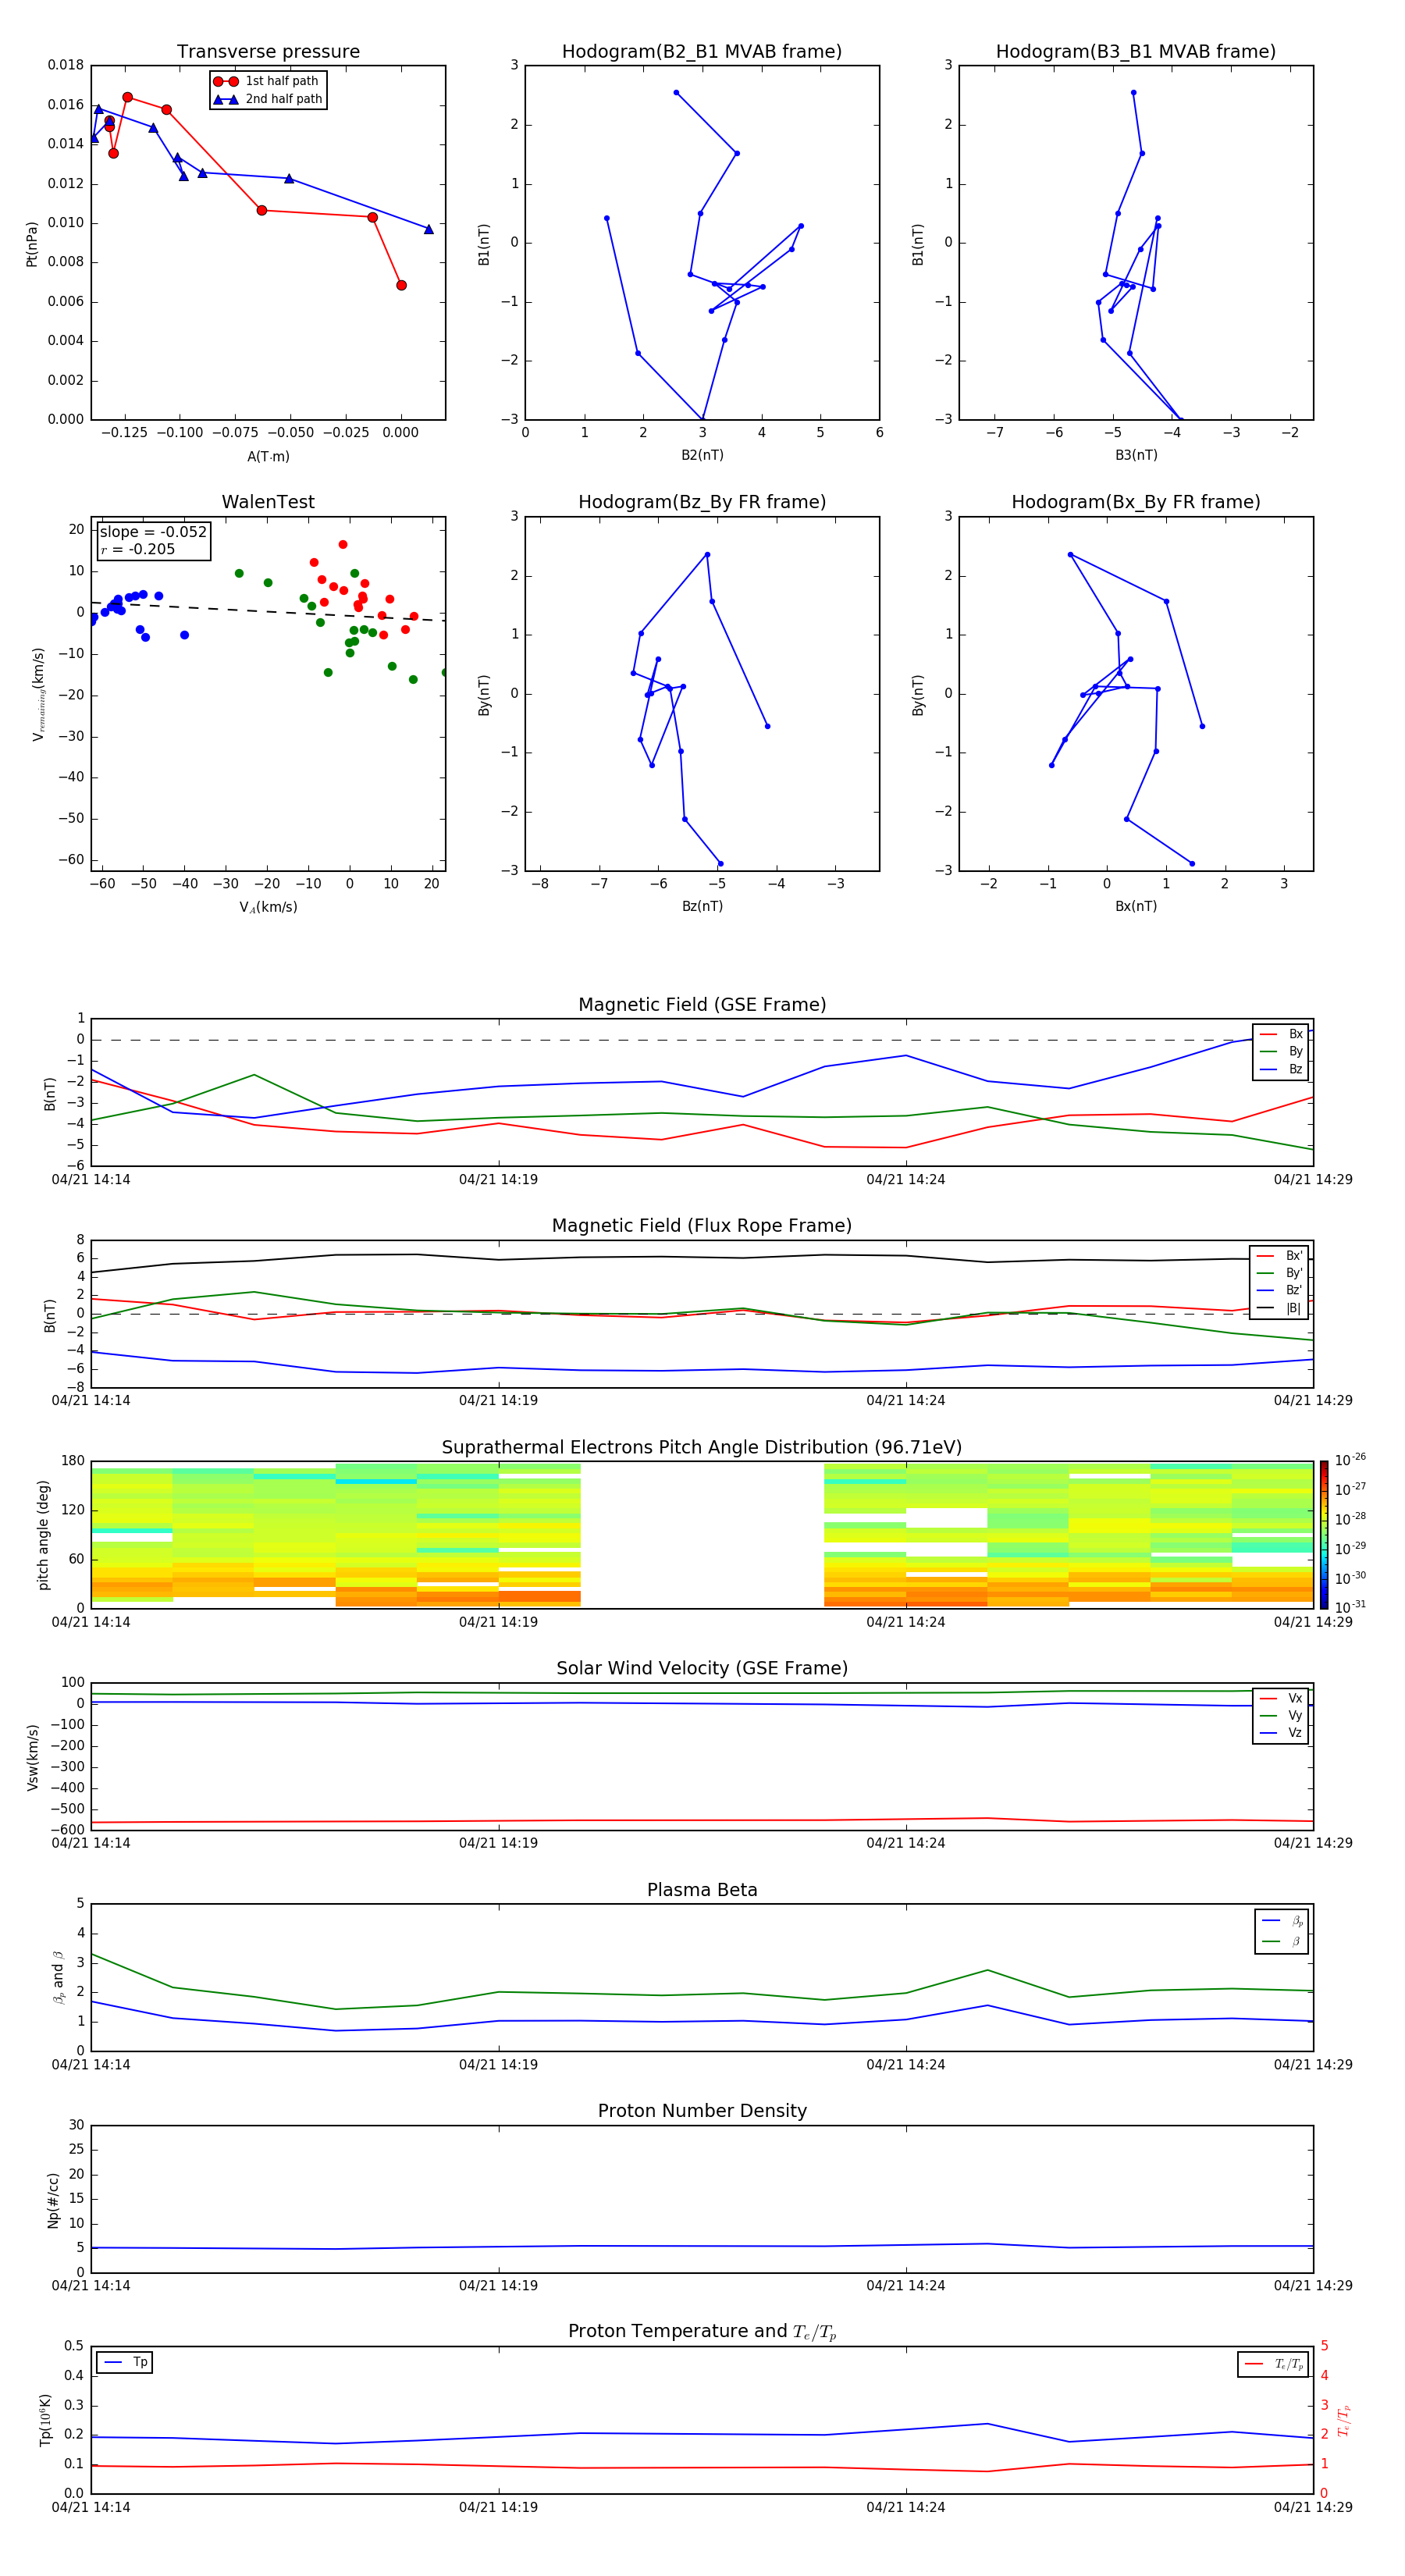Click 'B2(nT)' x-axis label
Image resolution: width=1405 pixels, height=2576 pixels.
702,455
